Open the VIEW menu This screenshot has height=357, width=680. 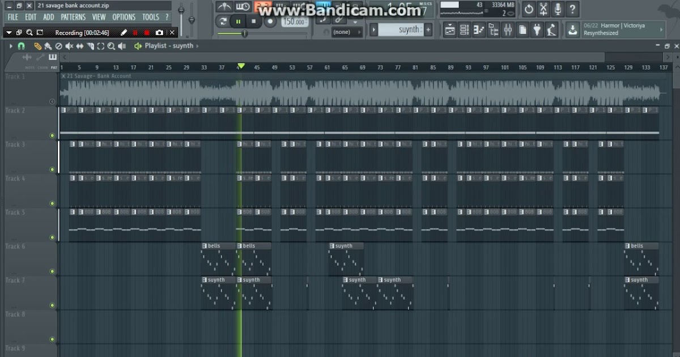(99, 17)
